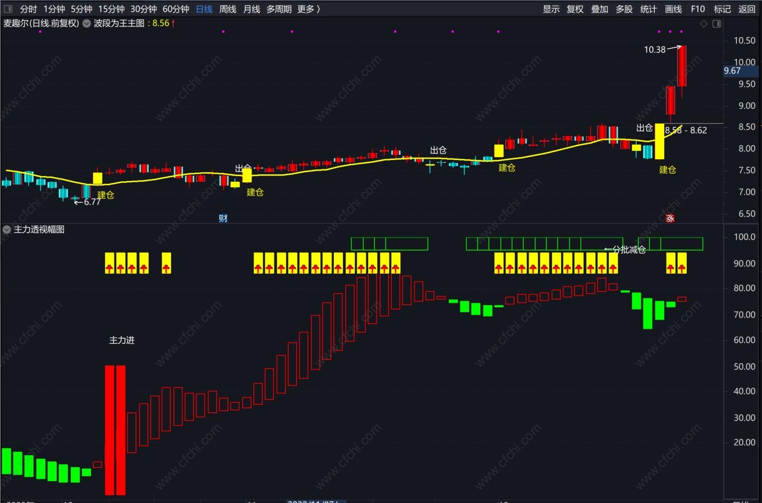Select the 日线 daily chart tab

coord(204,9)
